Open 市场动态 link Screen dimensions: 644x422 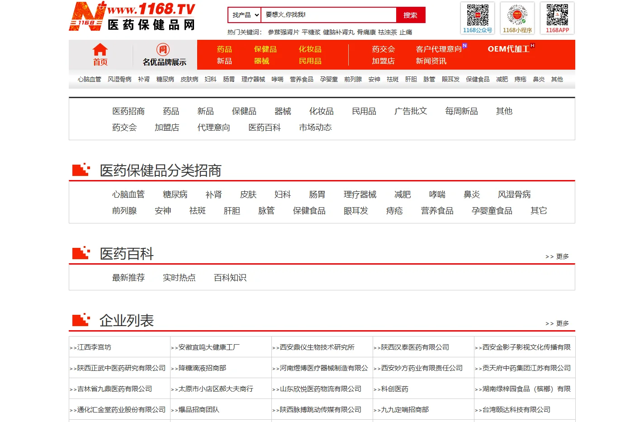(x=315, y=127)
